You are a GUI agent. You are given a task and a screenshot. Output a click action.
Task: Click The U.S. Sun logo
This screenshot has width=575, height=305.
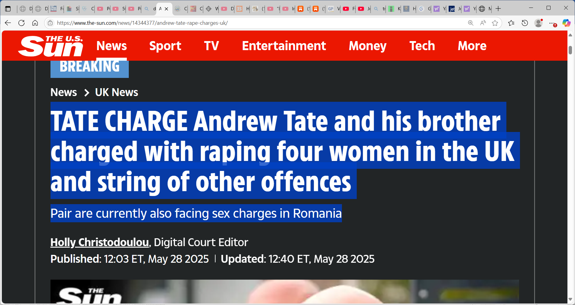(50, 46)
